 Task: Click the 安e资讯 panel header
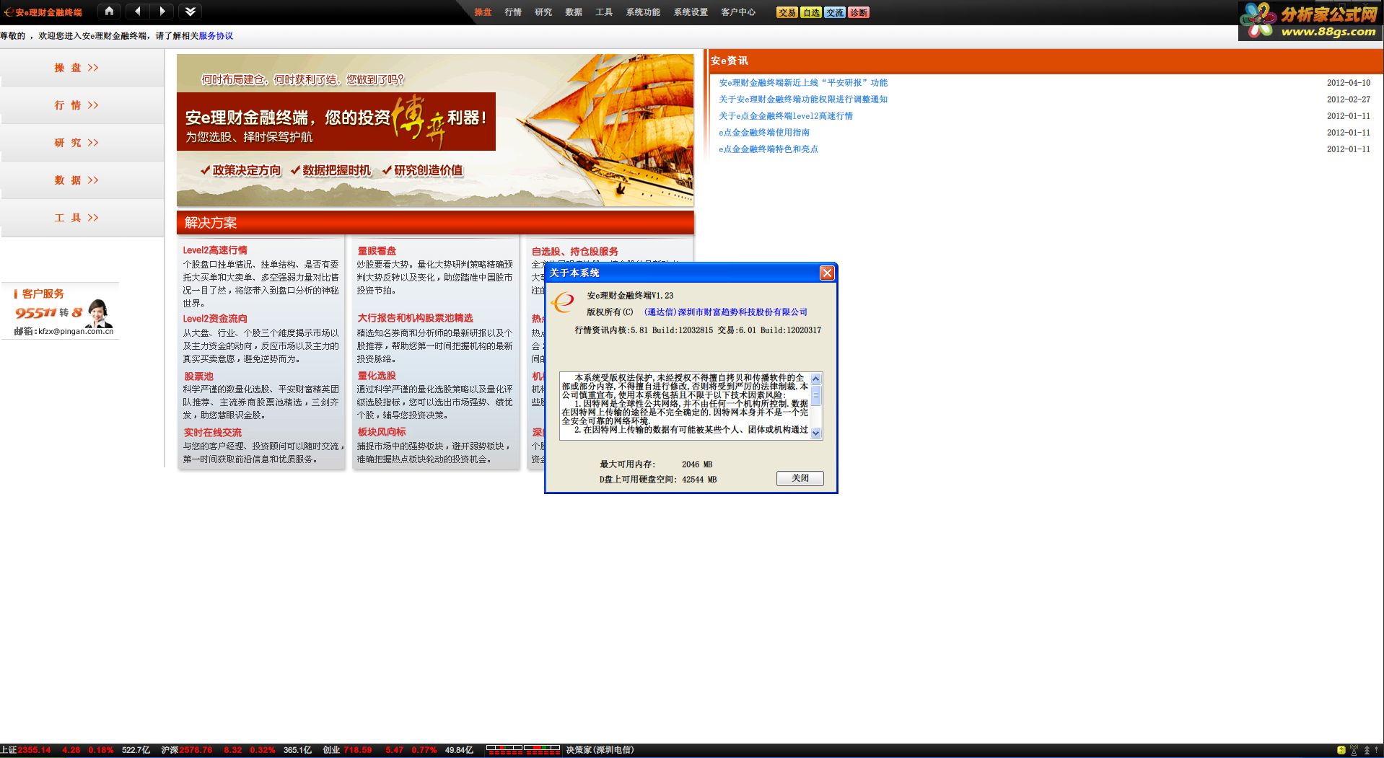click(1045, 61)
